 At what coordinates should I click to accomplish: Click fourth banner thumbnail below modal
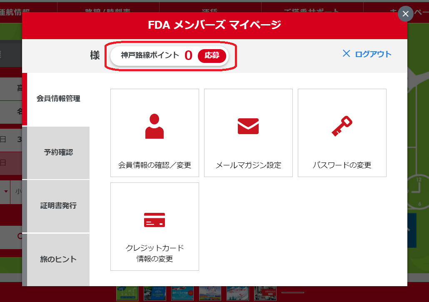point(210,293)
